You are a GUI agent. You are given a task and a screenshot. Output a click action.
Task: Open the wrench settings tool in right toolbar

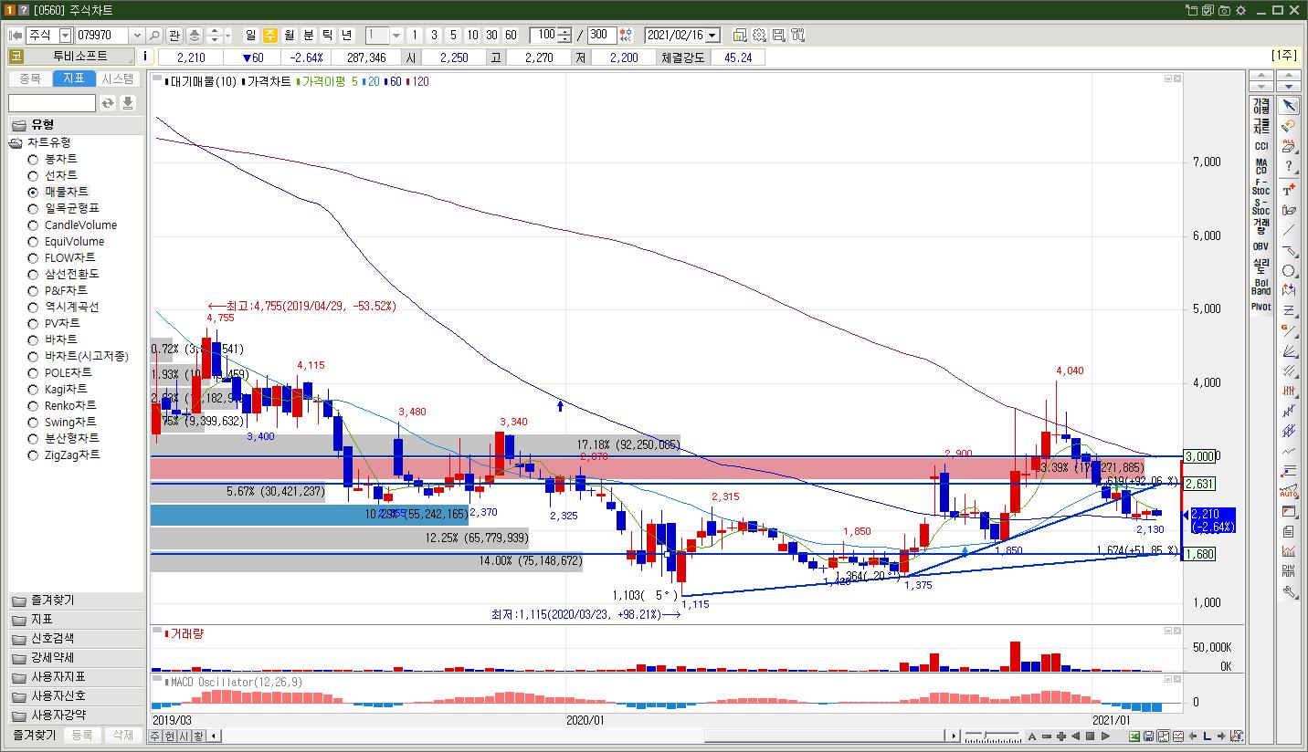(1289, 592)
